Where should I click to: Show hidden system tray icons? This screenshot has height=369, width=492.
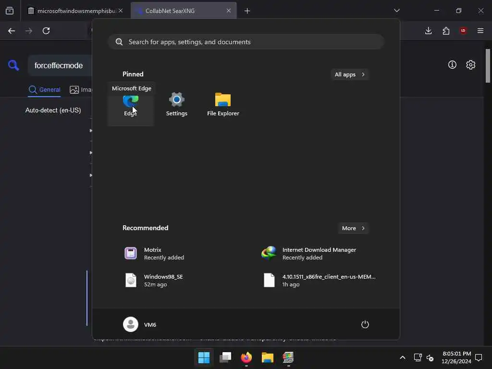(x=403, y=357)
